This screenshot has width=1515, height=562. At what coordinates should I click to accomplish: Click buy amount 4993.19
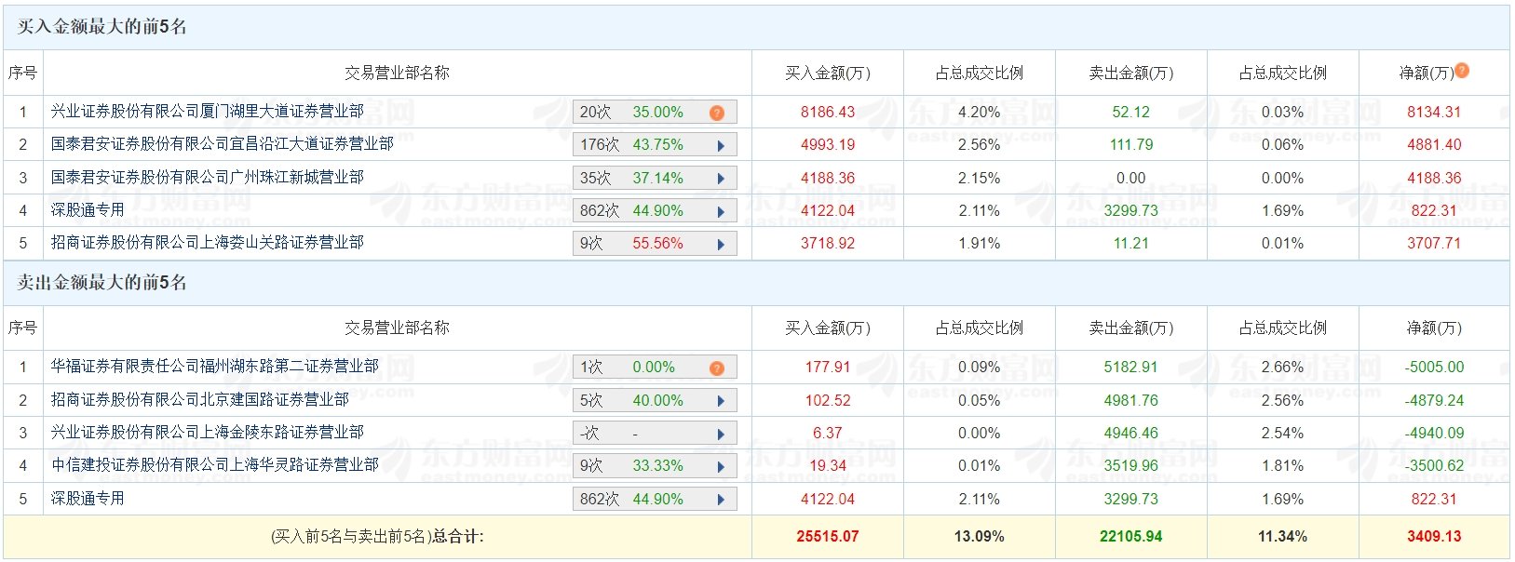point(828,144)
